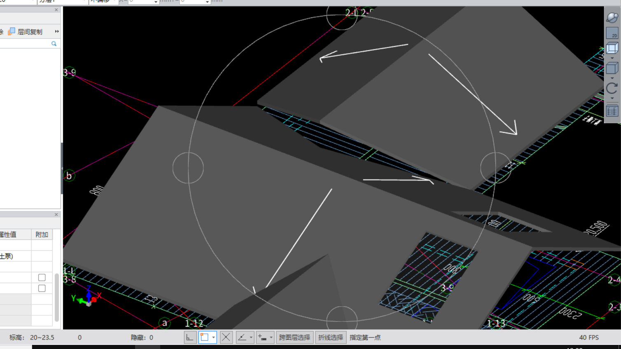Click the 层间复制 button
The height and width of the screenshot is (349, 621).
tap(25, 32)
